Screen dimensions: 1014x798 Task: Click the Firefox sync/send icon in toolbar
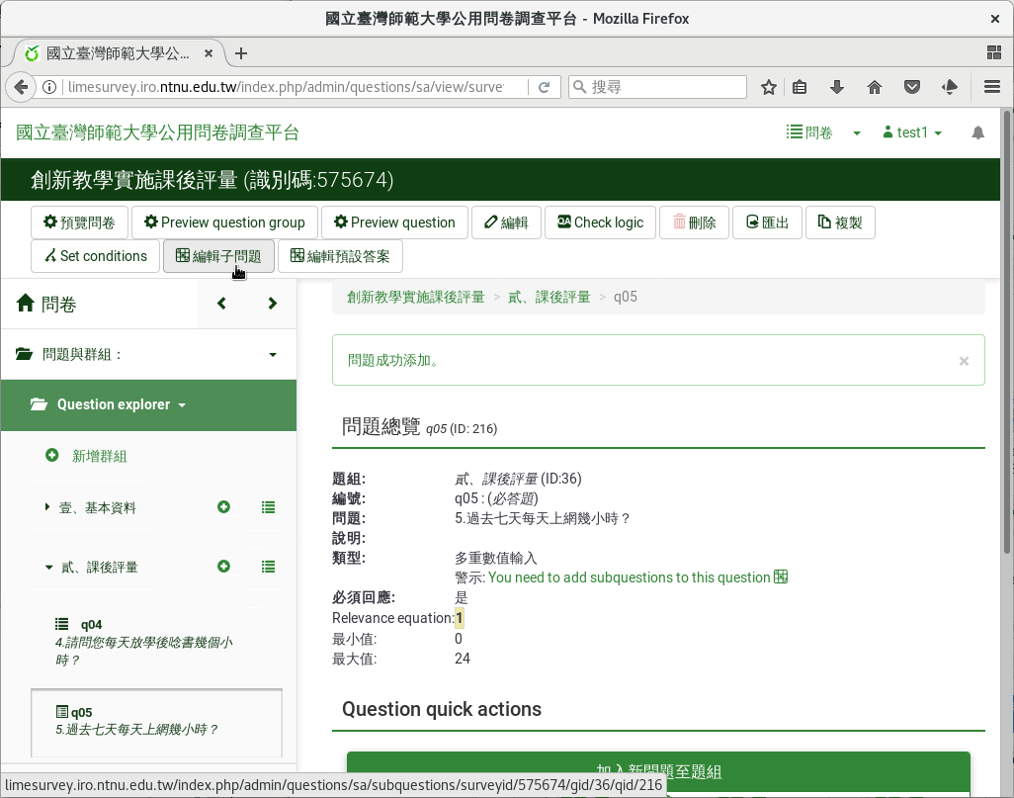[950, 87]
